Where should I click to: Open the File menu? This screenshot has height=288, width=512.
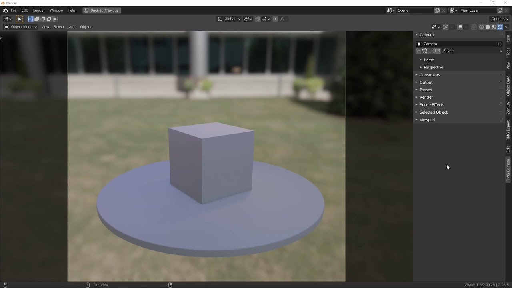[x=14, y=10]
